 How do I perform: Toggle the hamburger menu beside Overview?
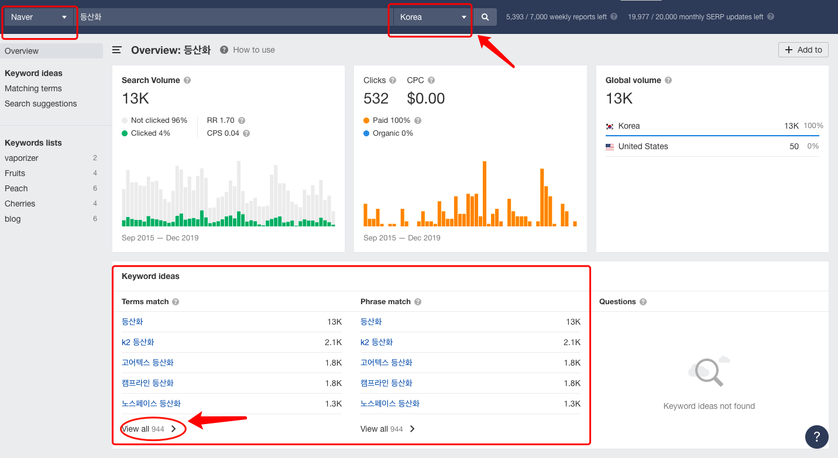pyautogui.click(x=117, y=50)
